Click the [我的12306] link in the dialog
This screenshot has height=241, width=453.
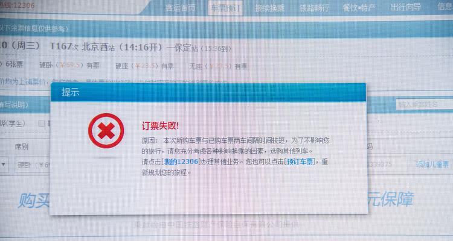click(181, 161)
